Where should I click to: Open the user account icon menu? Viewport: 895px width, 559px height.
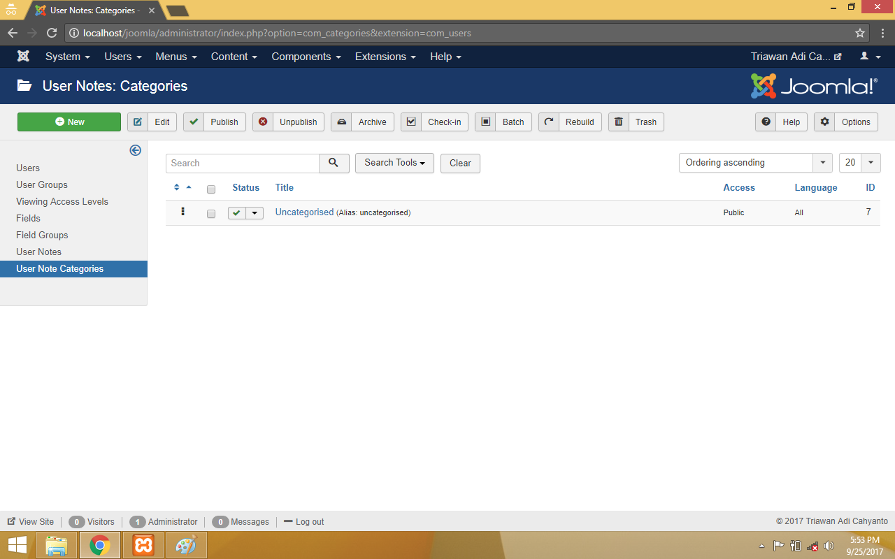pos(870,57)
